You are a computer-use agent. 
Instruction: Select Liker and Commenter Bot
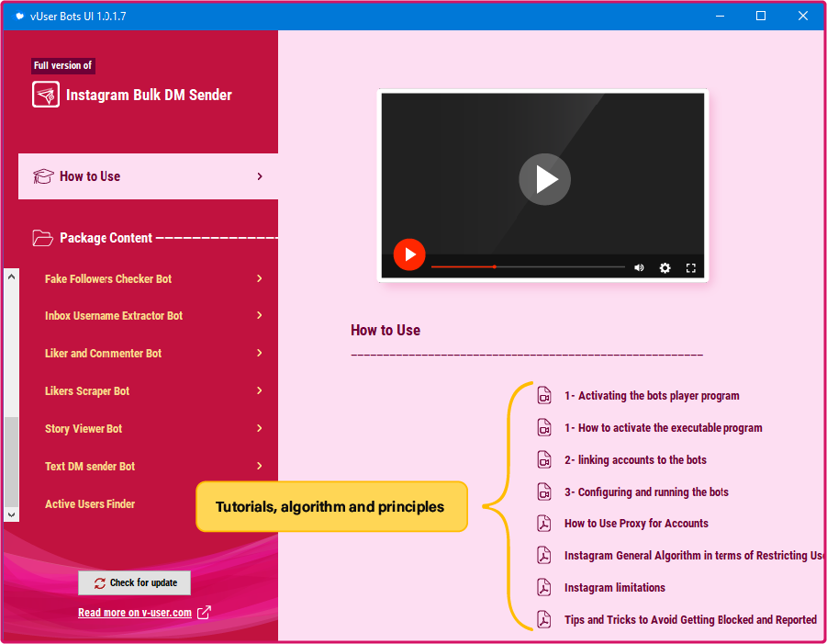(x=103, y=353)
